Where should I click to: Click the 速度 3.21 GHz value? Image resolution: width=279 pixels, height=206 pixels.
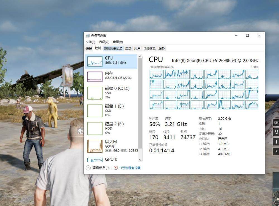(x=176, y=124)
